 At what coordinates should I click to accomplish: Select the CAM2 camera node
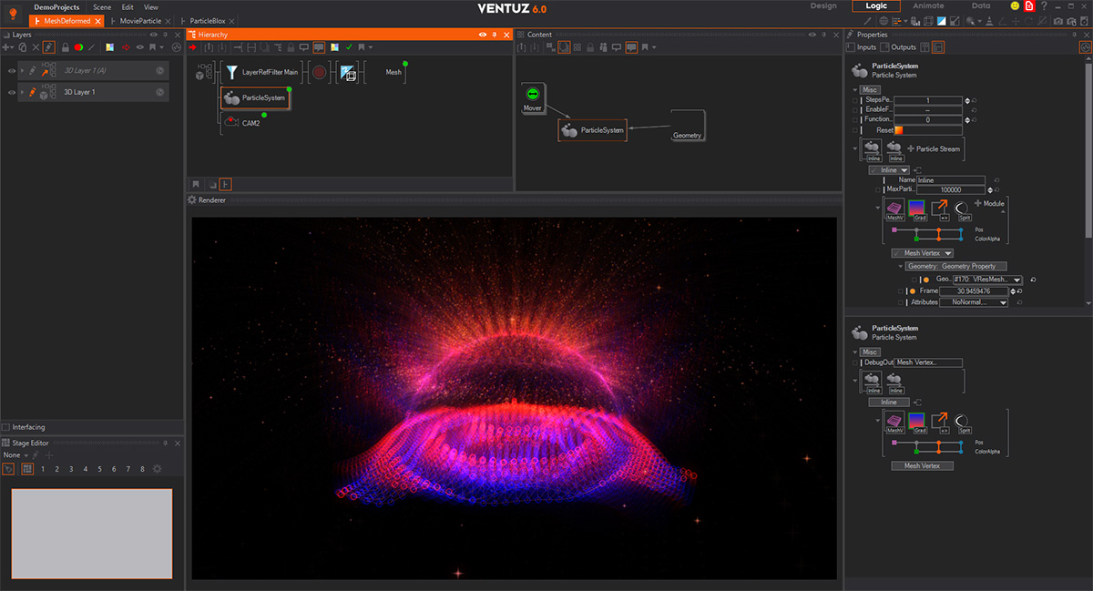(240, 121)
